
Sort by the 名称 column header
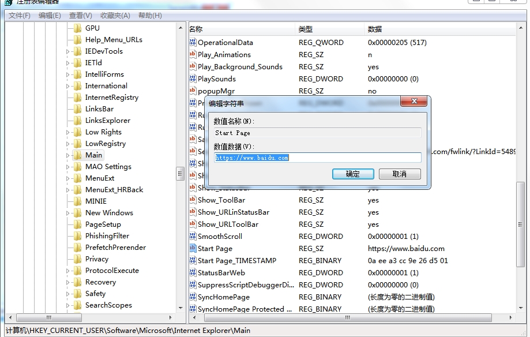click(241, 29)
